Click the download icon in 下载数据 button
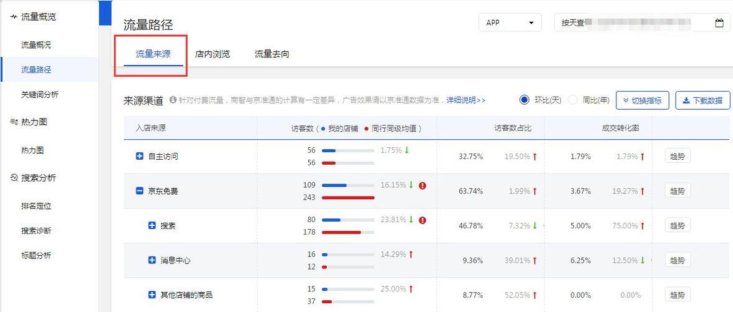Image resolution: width=733 pixels, height=312 pixels. [x=686, y=100]
